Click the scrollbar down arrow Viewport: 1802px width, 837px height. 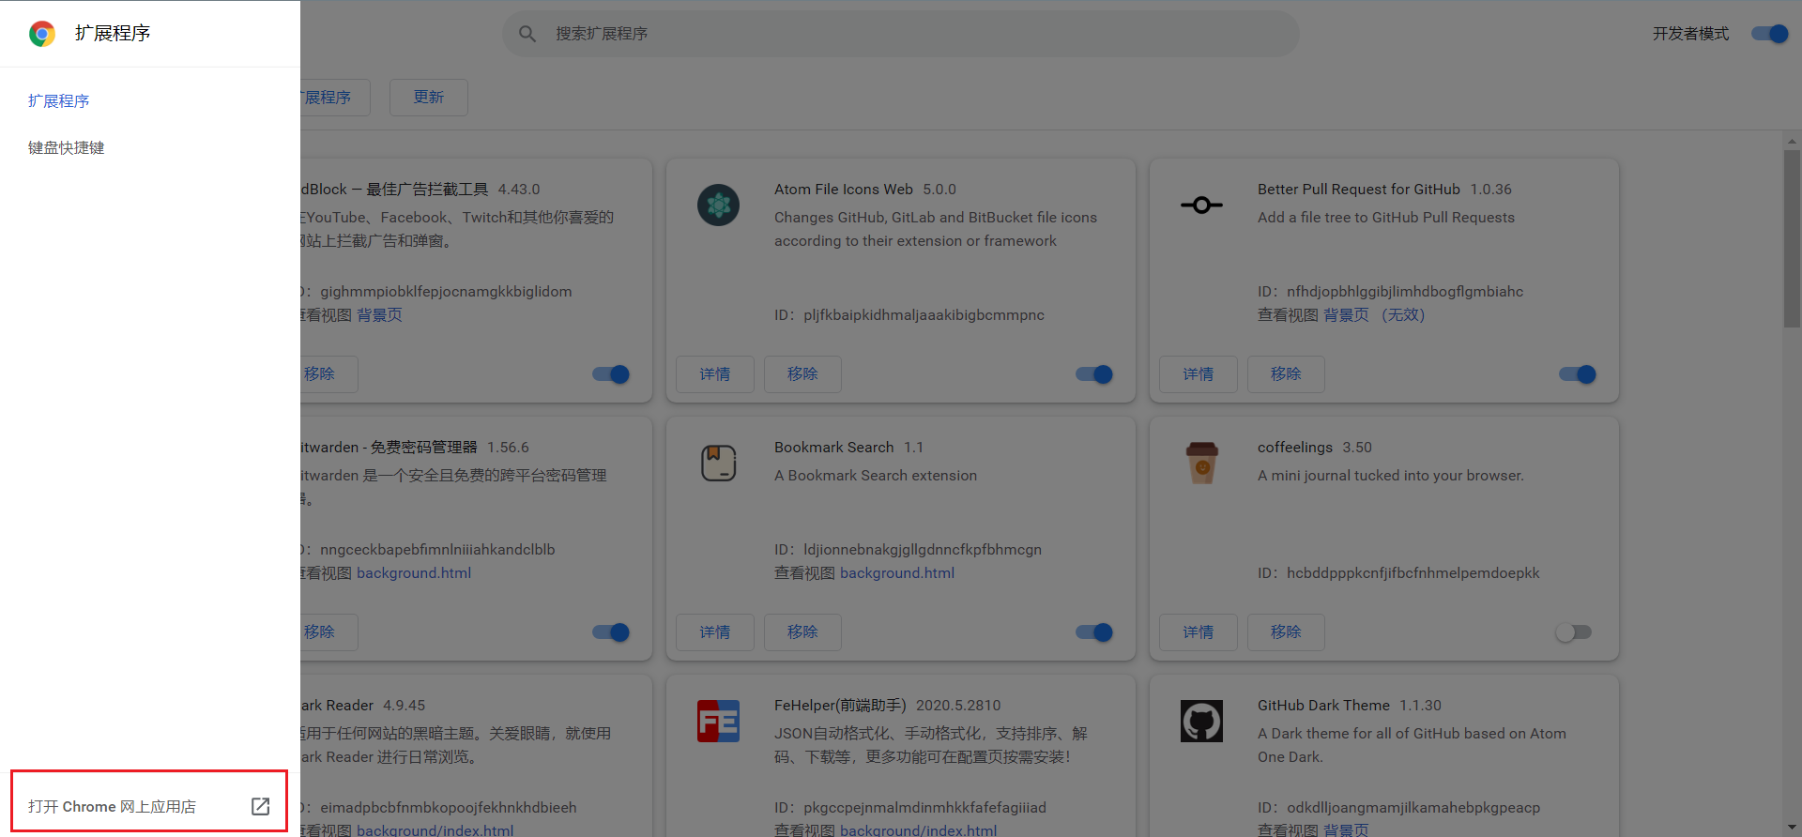coord(1792,828)
